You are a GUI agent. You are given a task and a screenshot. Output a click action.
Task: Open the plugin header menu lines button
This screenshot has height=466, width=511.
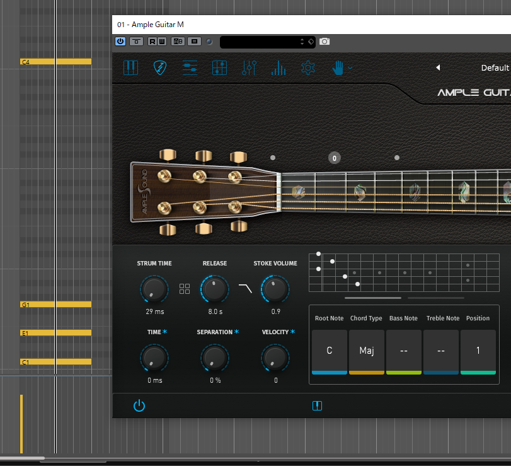click(x=194, y=42)
